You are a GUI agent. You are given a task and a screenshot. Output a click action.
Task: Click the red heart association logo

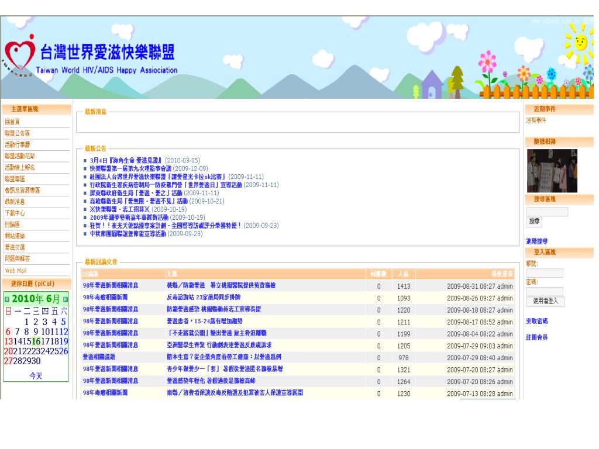tap(21, 57)
